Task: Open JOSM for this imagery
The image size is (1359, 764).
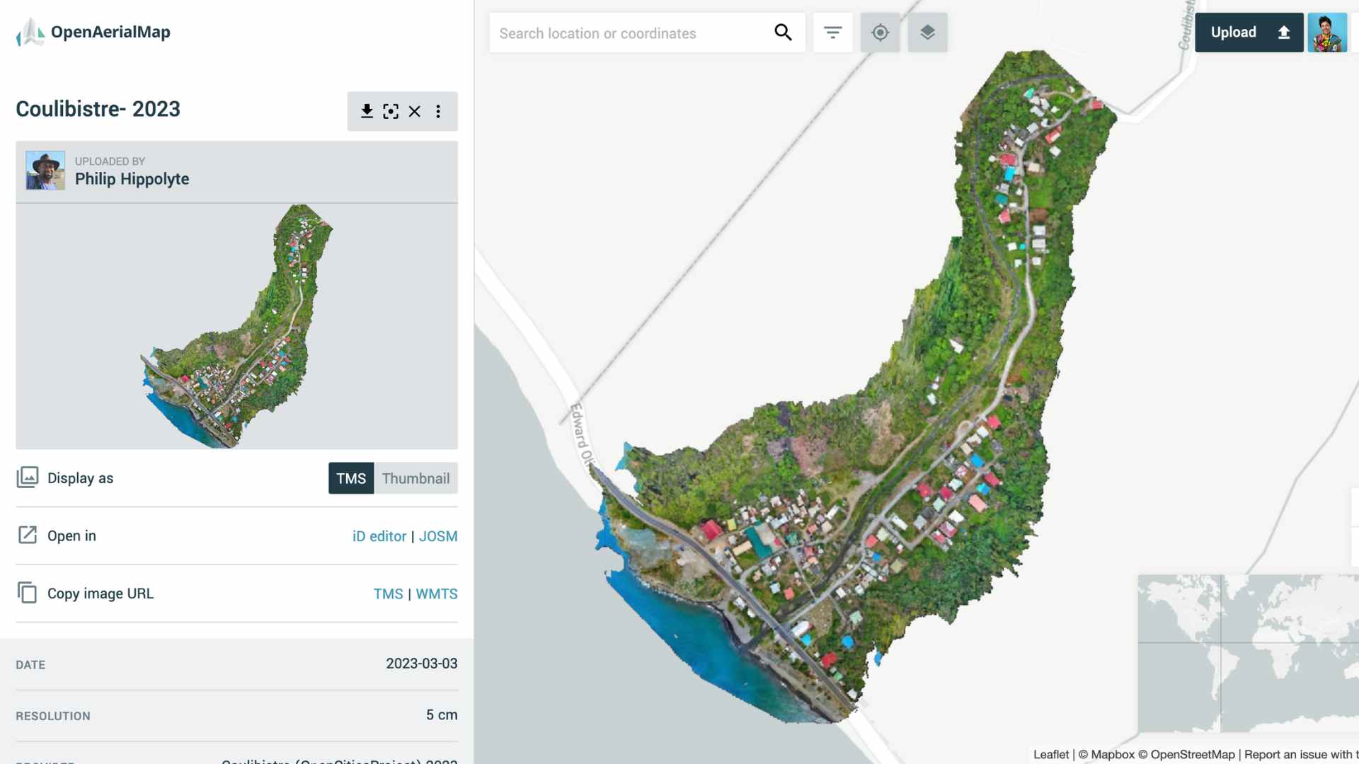Action: (437, 536)
